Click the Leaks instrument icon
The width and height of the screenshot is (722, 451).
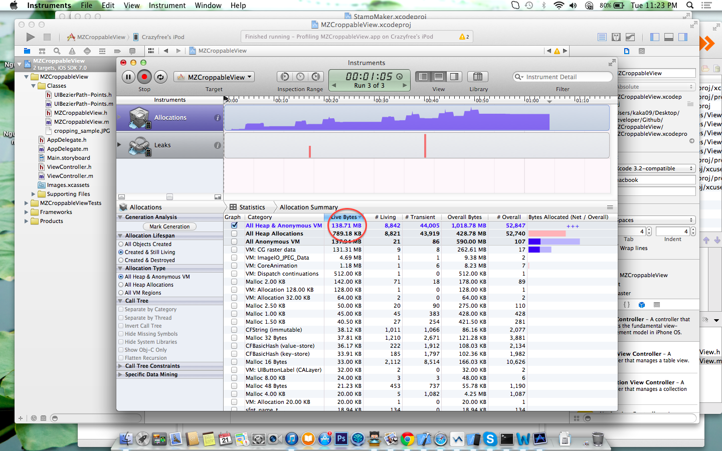pos(139,146)
